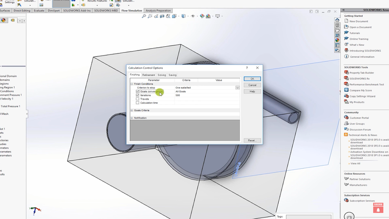Click the Zoom to Fit view icon
This screenshot has height=219, width=389.
[x=144, y=16]
